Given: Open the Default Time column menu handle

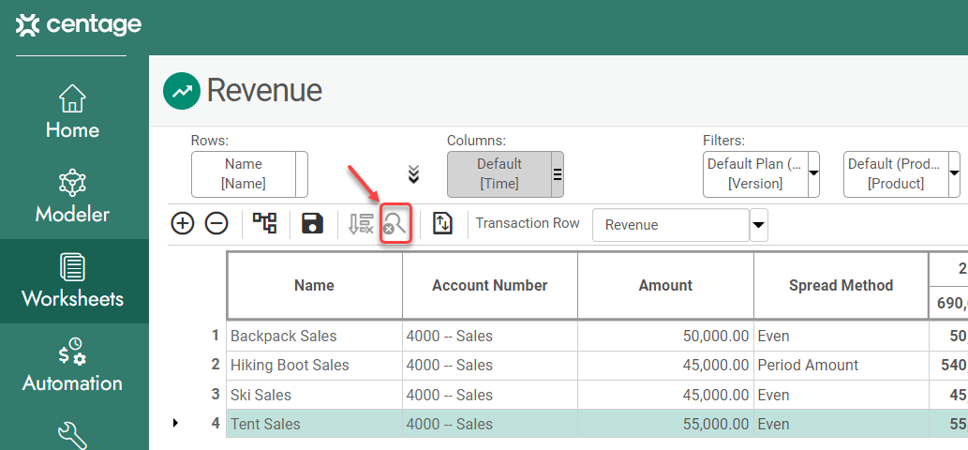Looking at the screenshot, I should 557,174.
